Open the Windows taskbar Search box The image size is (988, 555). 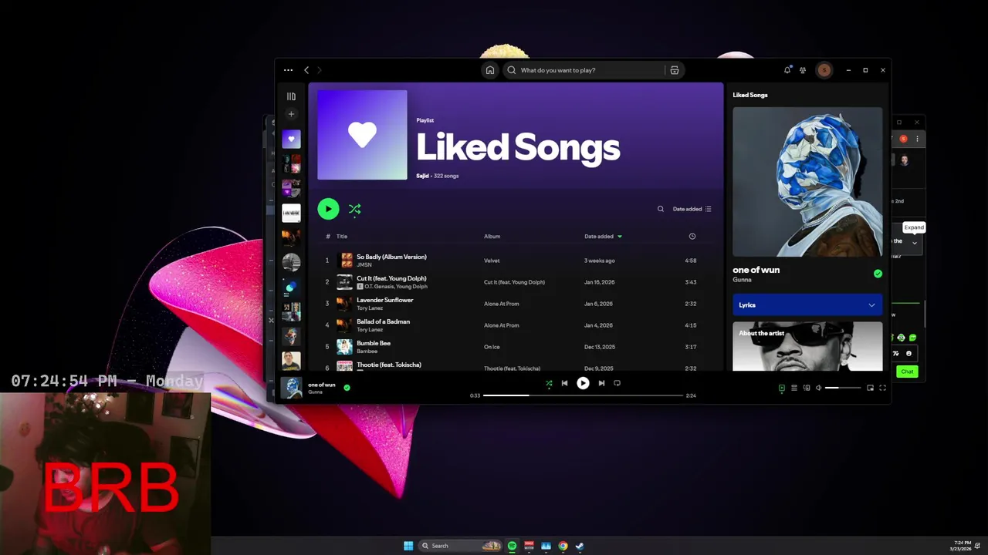coord(459,546)
